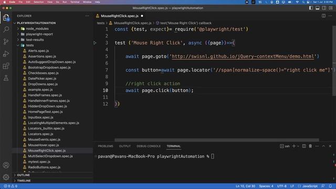This screenshot has width=336, height=189.
Task: Toggle primary side bar layout icon
Action: coord(311,8)
